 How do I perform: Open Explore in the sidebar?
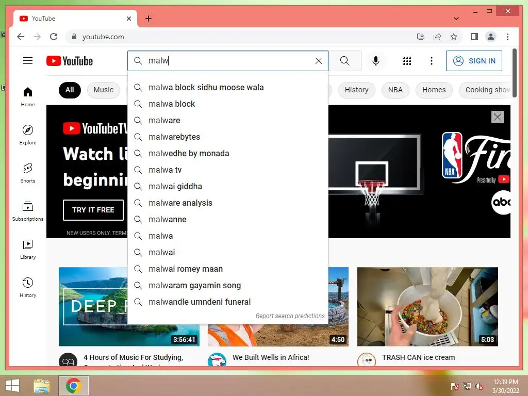tap(28, 135)
